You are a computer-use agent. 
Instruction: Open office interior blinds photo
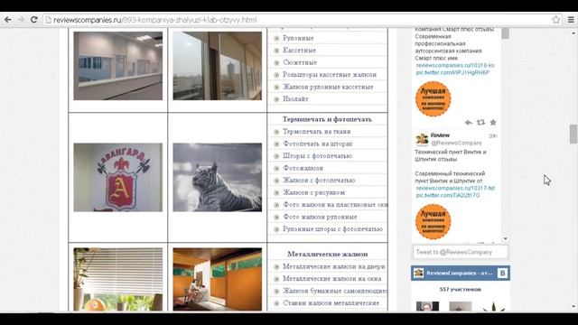pos(118,66)
